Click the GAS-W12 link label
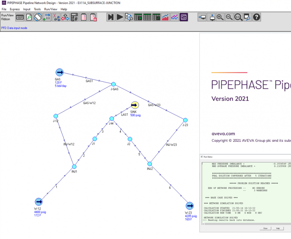291x239 pixels. (x=90, y=103)
